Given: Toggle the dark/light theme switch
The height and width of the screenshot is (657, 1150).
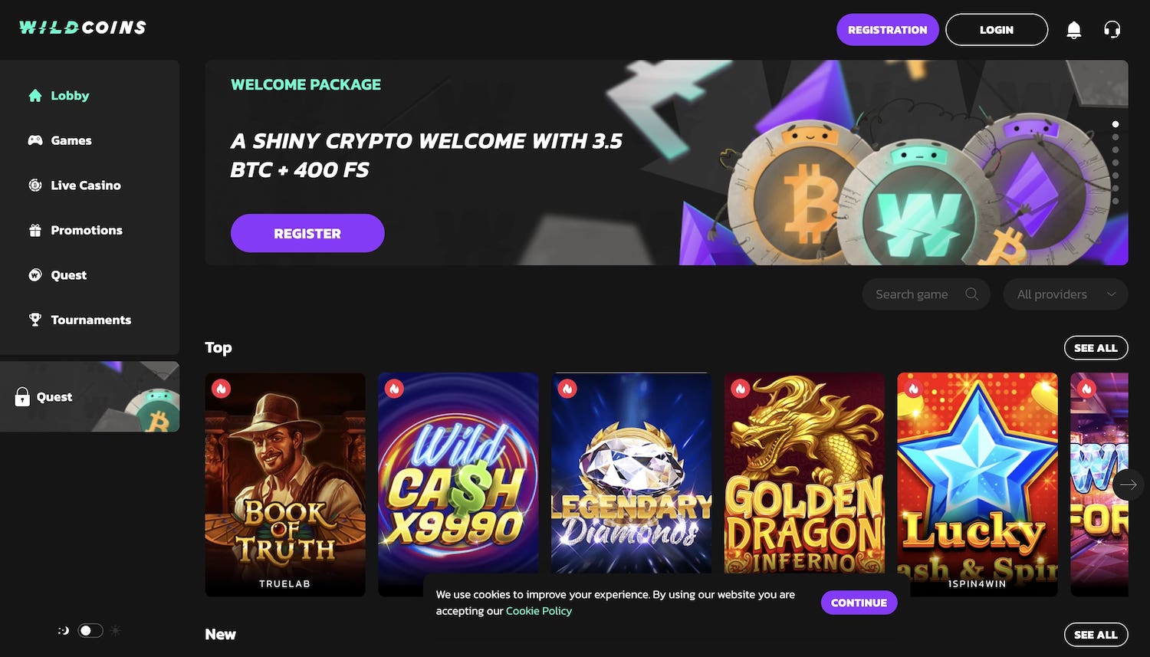Looking at the screenshot, I should click(90, 631).
